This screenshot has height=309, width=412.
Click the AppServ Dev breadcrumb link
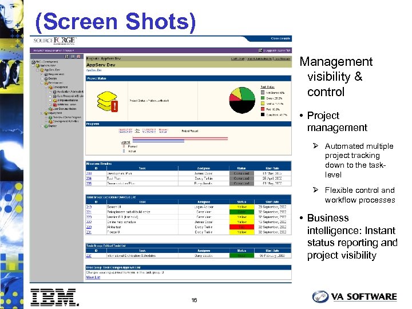pyautogui.click(x=94, y=70)
